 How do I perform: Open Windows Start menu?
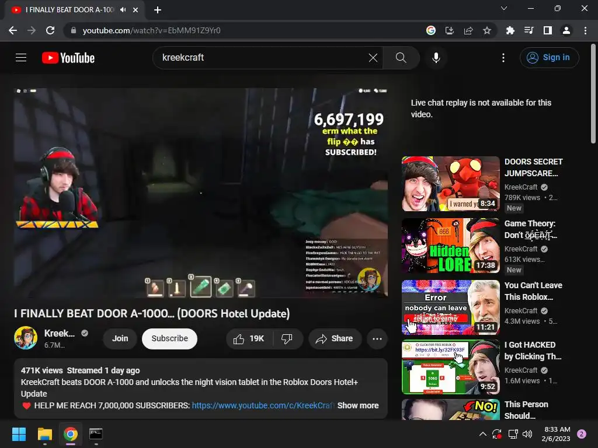tap(19, 434)
